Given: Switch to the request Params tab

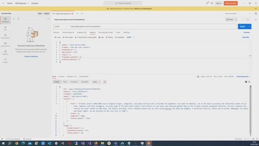Looking at the screenshot, I should pyautogui.click(x=56, y=32).
